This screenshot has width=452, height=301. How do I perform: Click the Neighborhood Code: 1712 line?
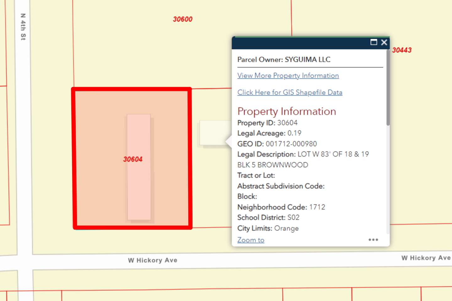pyautogui.click(x=281, y=207)
